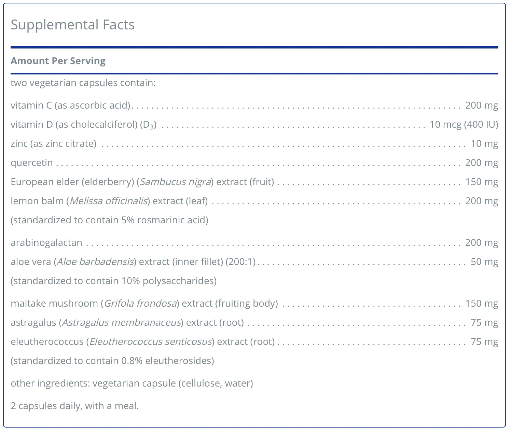The width and height of the screenshot is (511, 433).
Task: Select the 0.8% eleutherosides note
Action: click(112, 361)
